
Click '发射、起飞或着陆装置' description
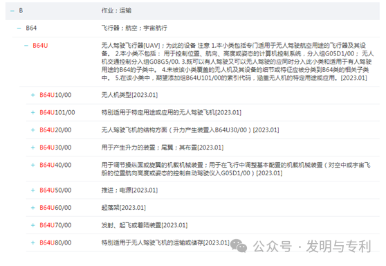(x=145, y=225)
